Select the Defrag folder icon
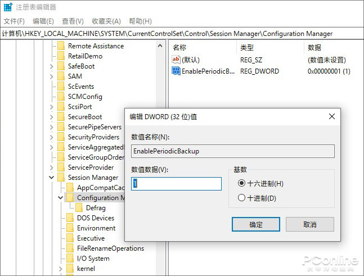 pos(79,207)
